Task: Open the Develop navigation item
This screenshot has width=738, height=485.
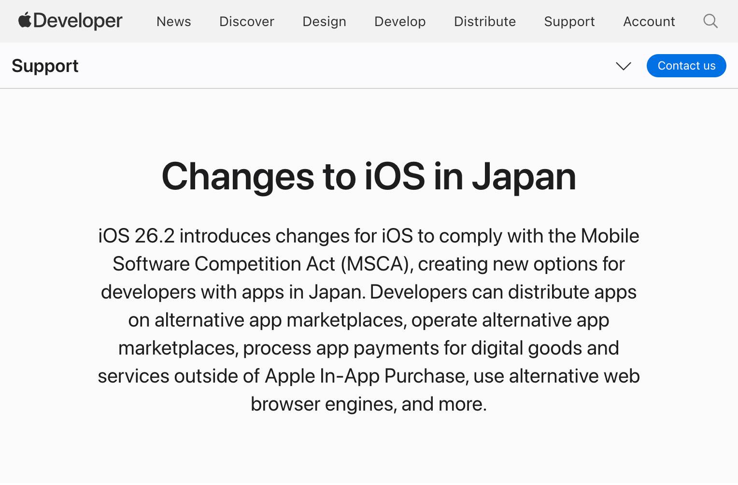Action: 400,22
